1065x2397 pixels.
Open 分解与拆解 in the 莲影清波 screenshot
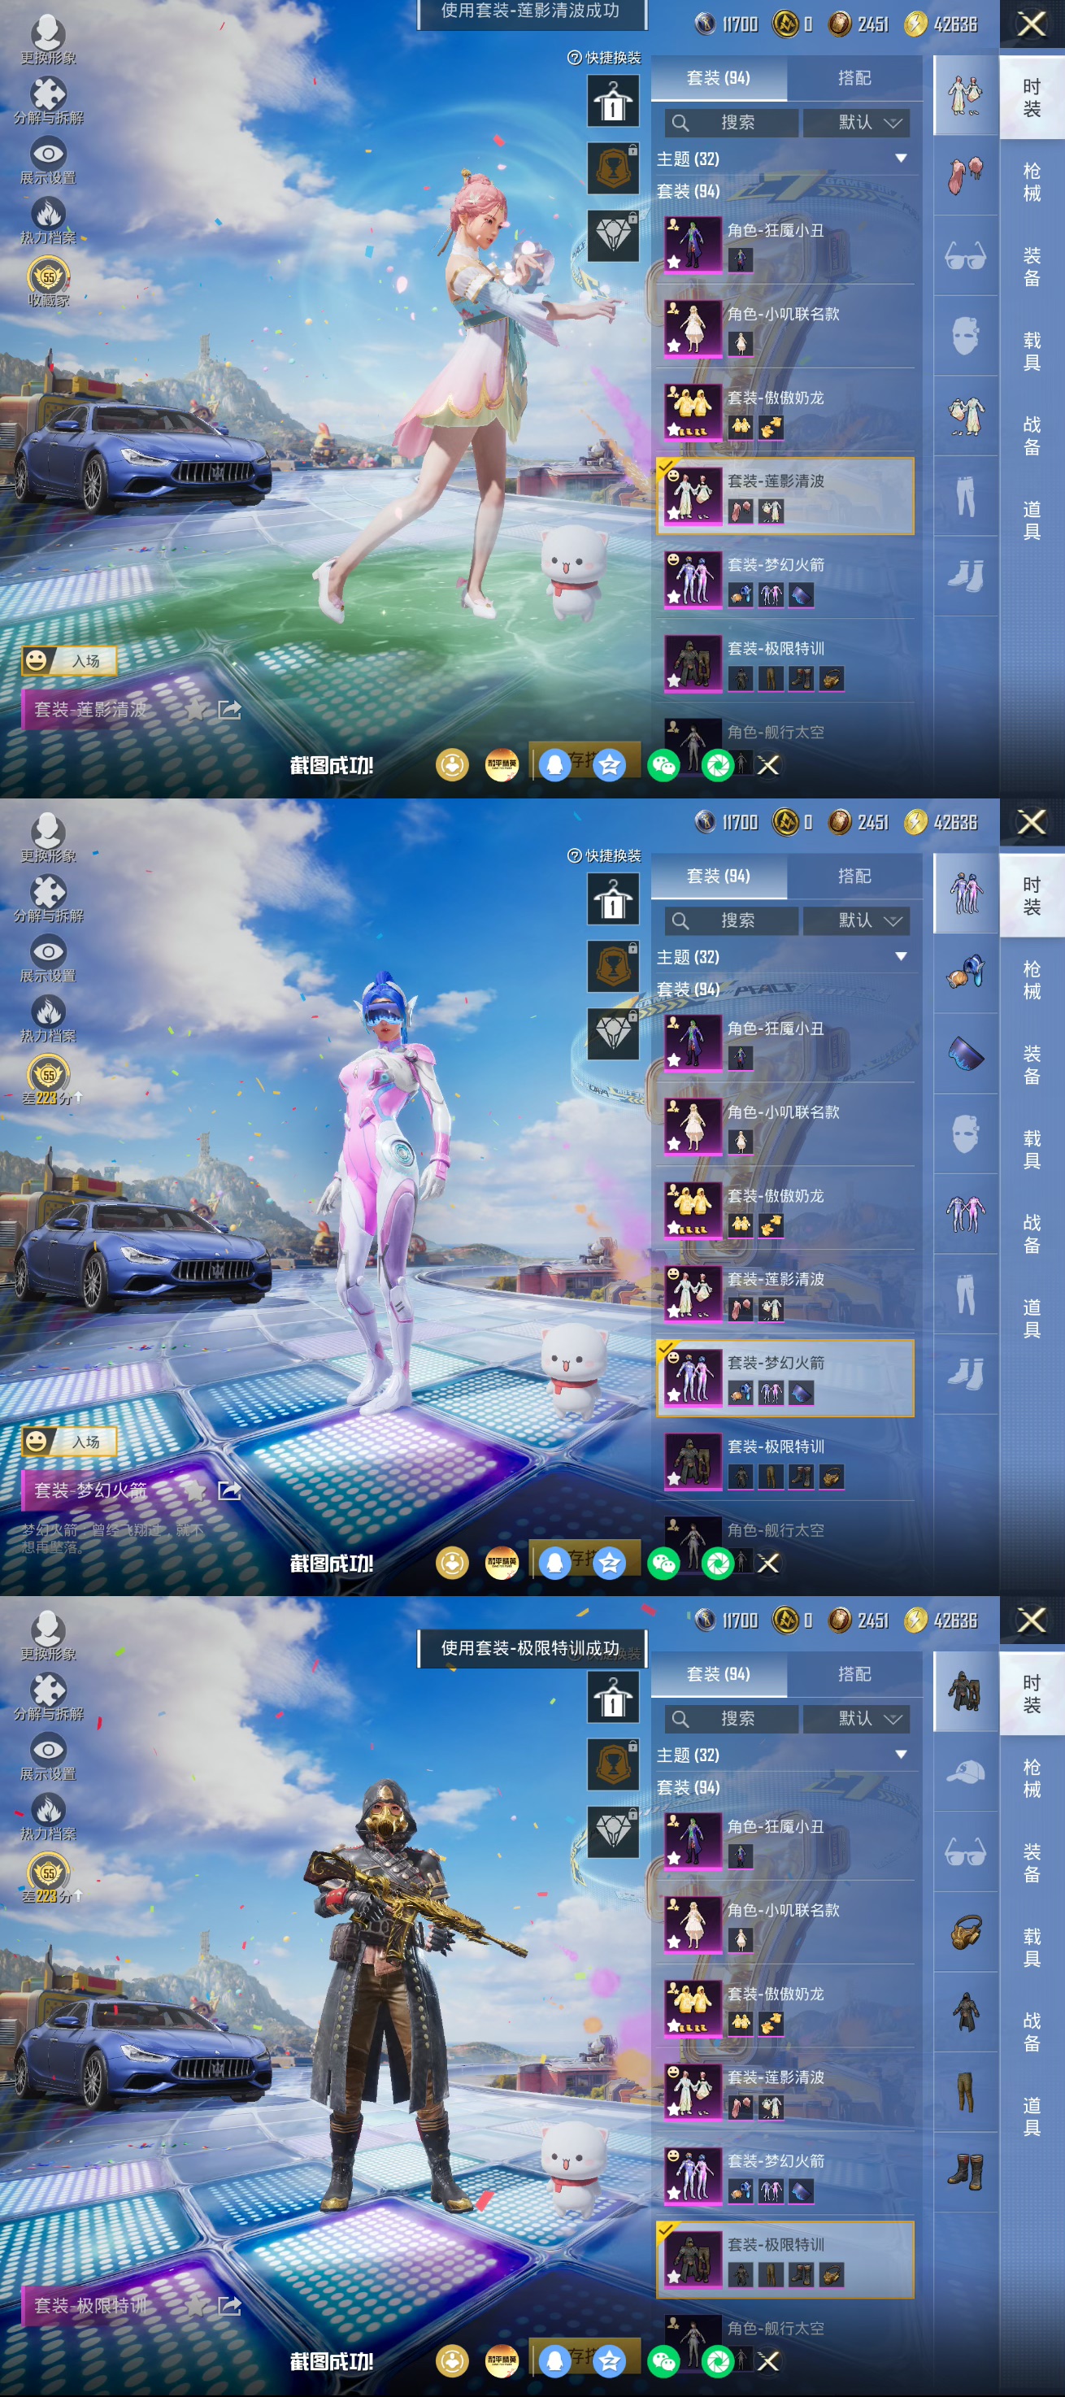click(48, 101)
